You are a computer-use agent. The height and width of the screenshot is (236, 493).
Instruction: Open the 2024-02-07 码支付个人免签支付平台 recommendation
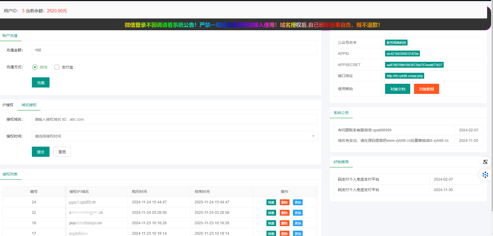358,179
